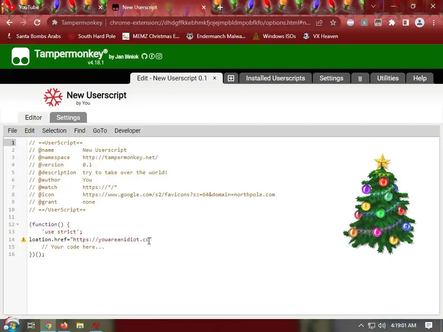
Task: Open a new browser tab with plus
Action: [220, 7]
